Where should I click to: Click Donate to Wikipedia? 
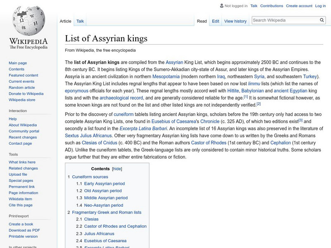pyautogui.click(x=26, y=93)
